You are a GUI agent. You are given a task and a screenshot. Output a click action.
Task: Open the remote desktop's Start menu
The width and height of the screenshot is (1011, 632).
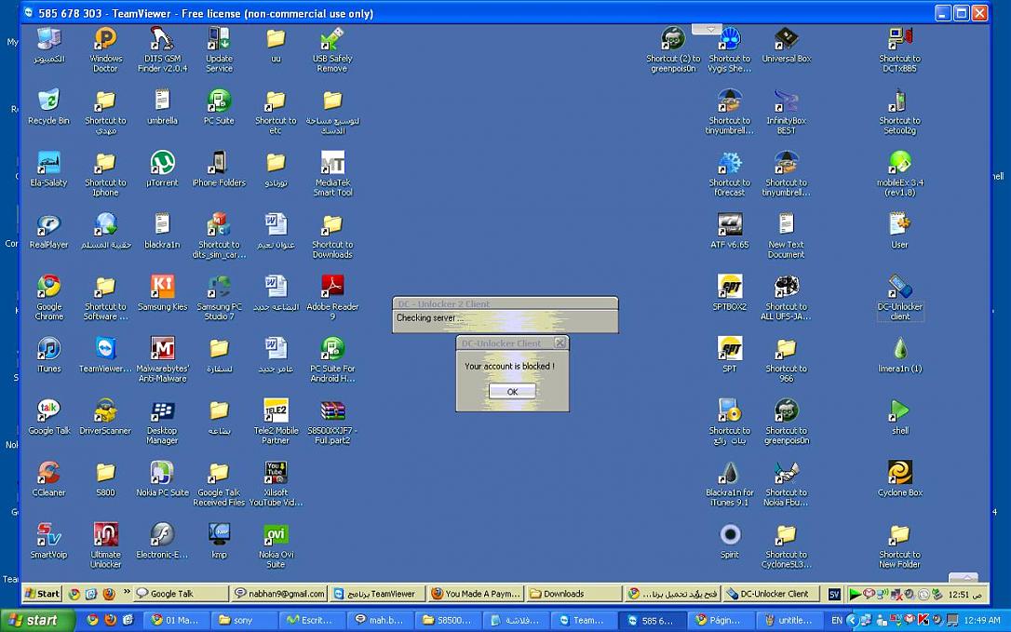click(x=42, y=594)
